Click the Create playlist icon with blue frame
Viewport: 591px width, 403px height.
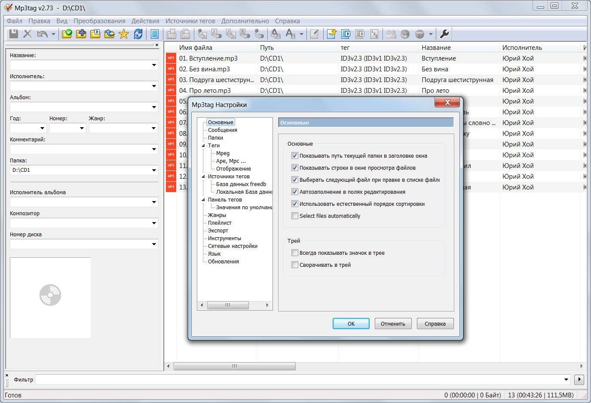click(346, 34)
